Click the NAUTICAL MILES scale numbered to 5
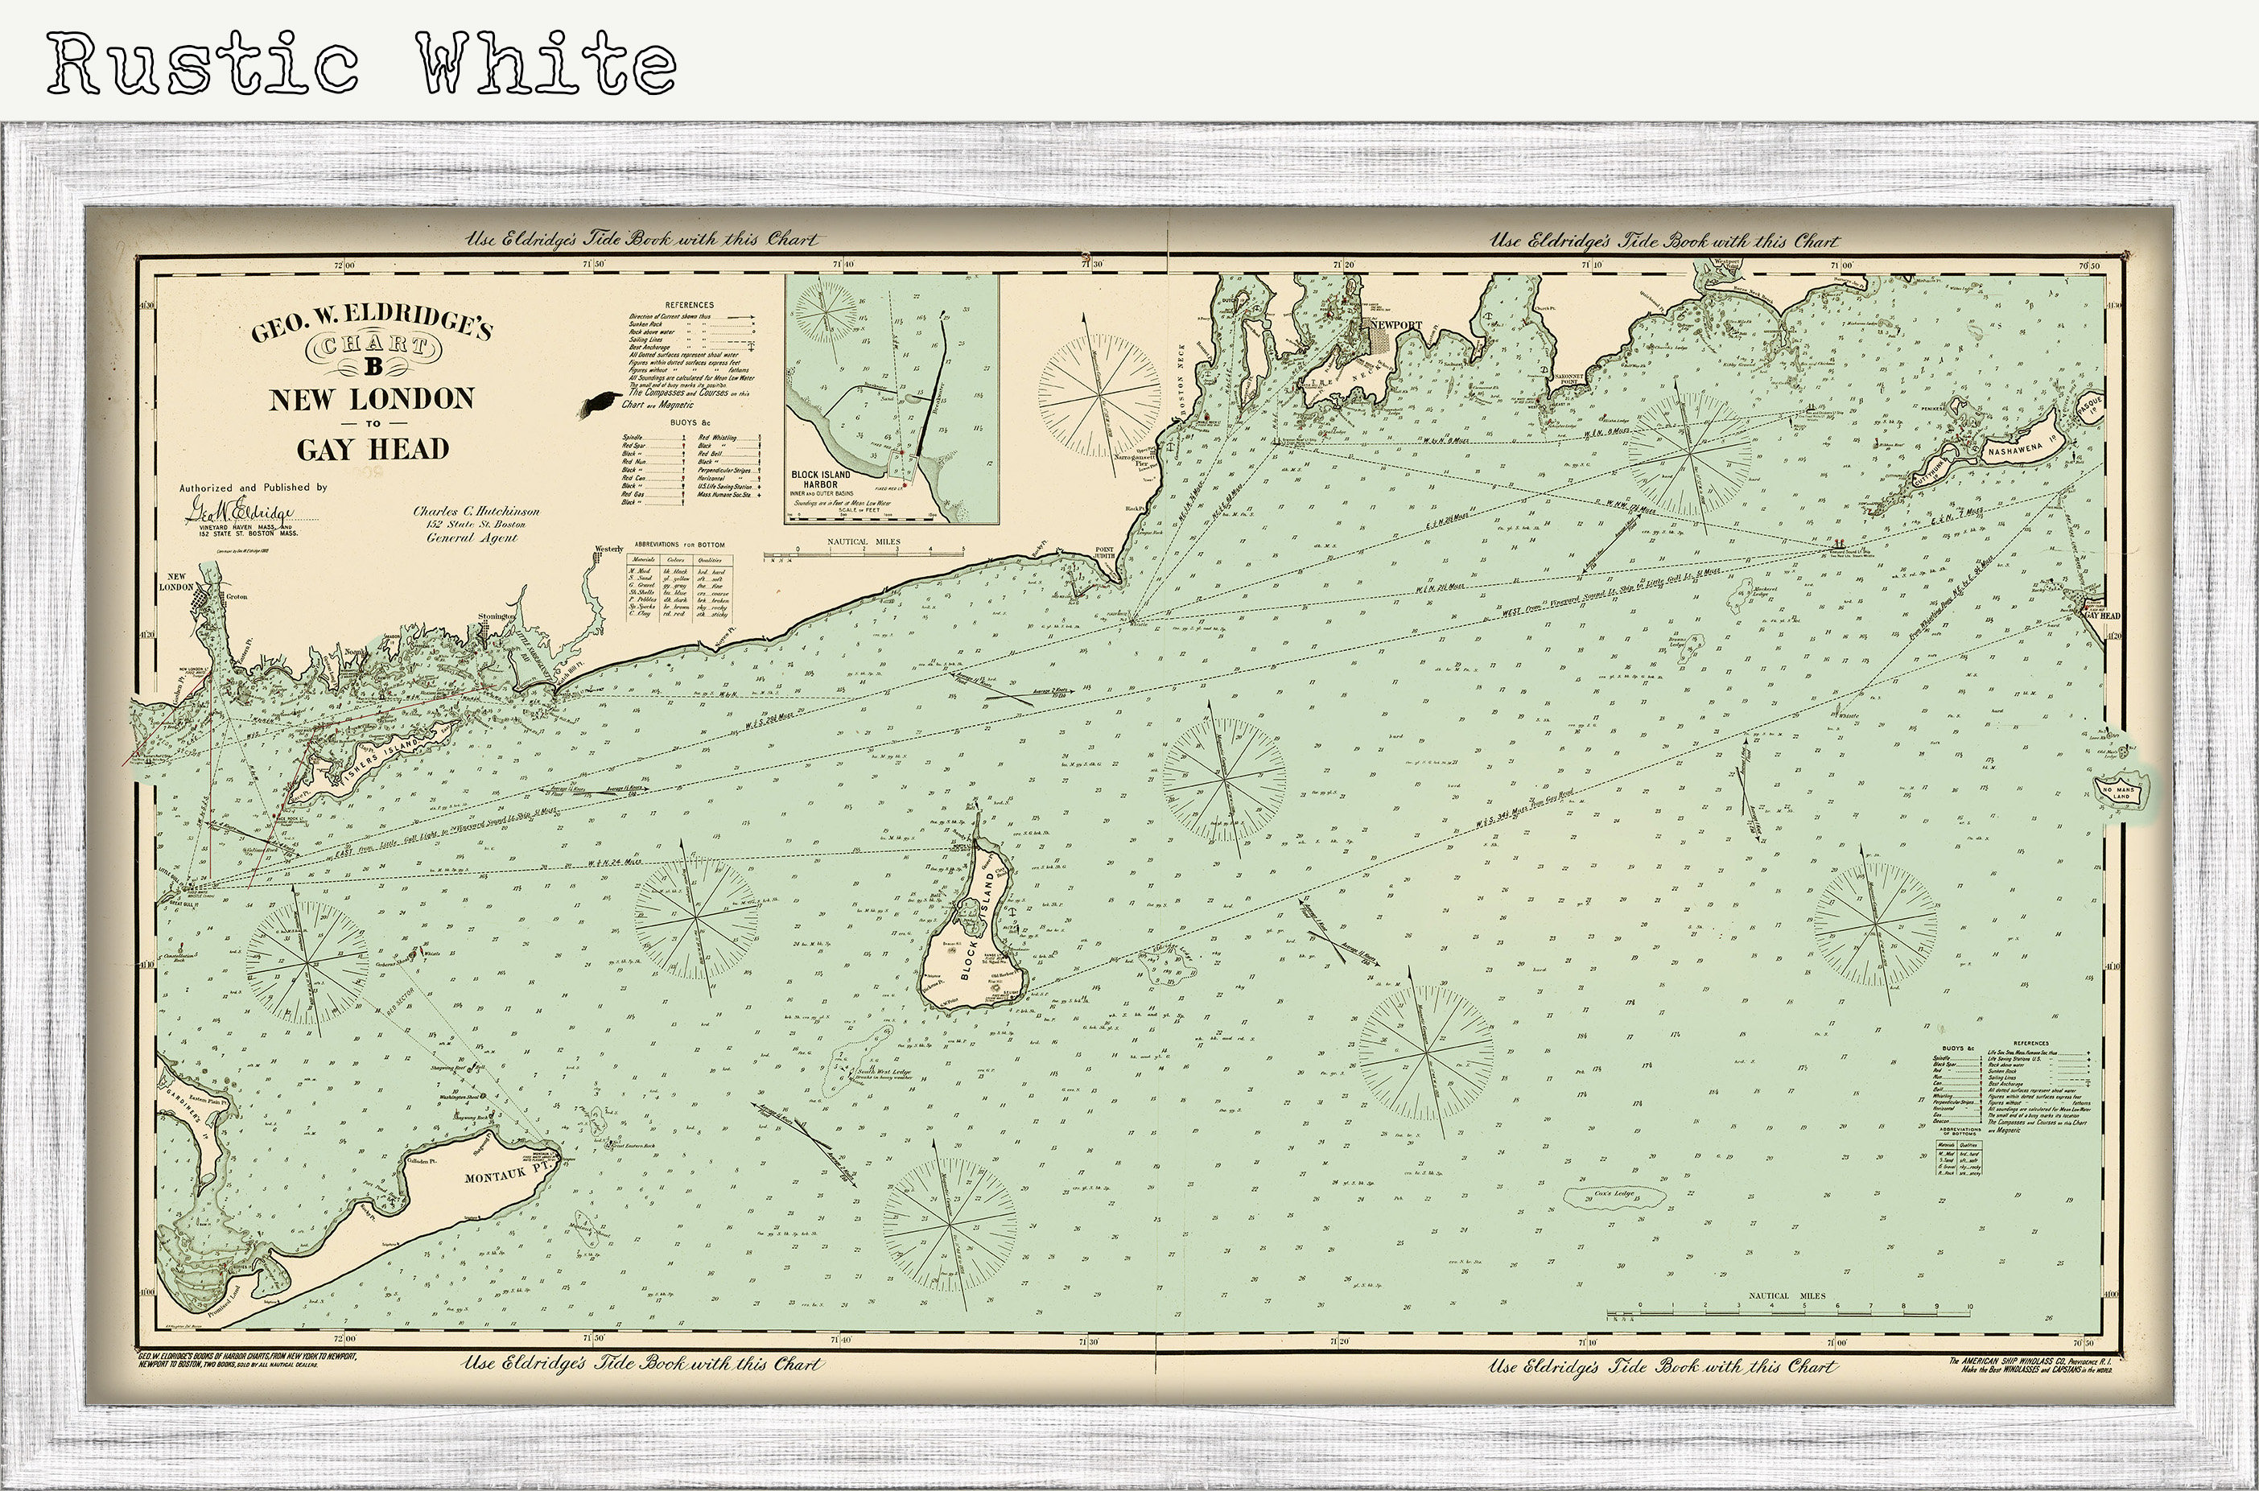Screen dimensions: 2259x1491 (x=864, y=550)
